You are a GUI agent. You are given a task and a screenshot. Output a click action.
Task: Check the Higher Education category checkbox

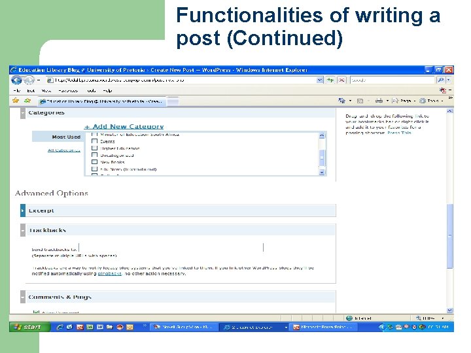pyautogui.click(x=94, y=148)
